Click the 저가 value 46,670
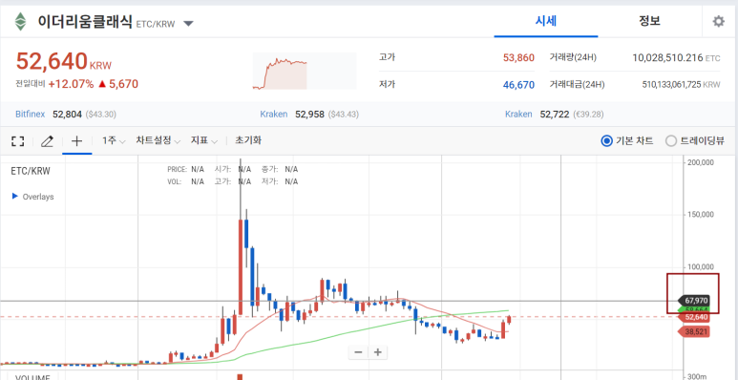This screenshot has width=738, height=380. tap(518, 85)
